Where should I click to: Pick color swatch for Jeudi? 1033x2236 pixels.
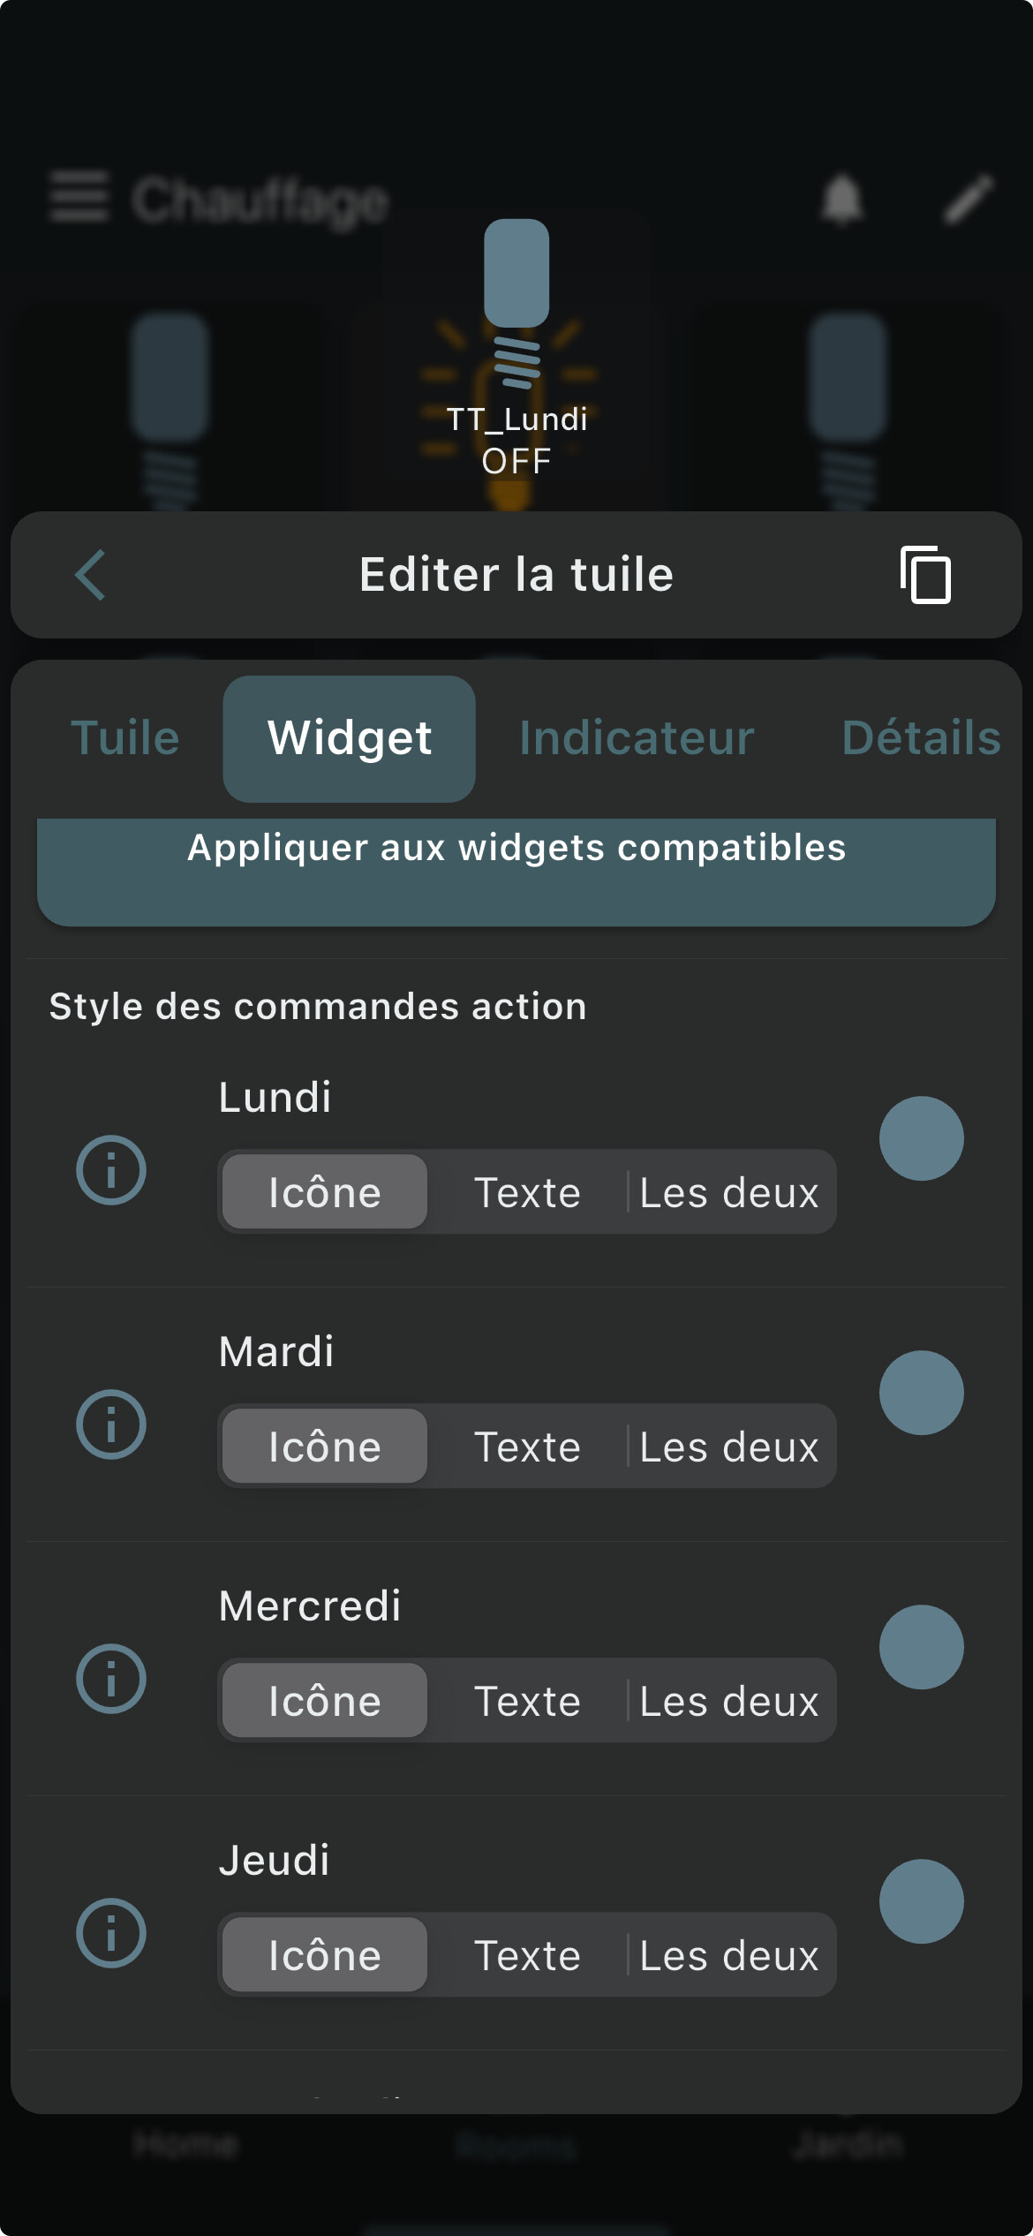coord(921,1901)
